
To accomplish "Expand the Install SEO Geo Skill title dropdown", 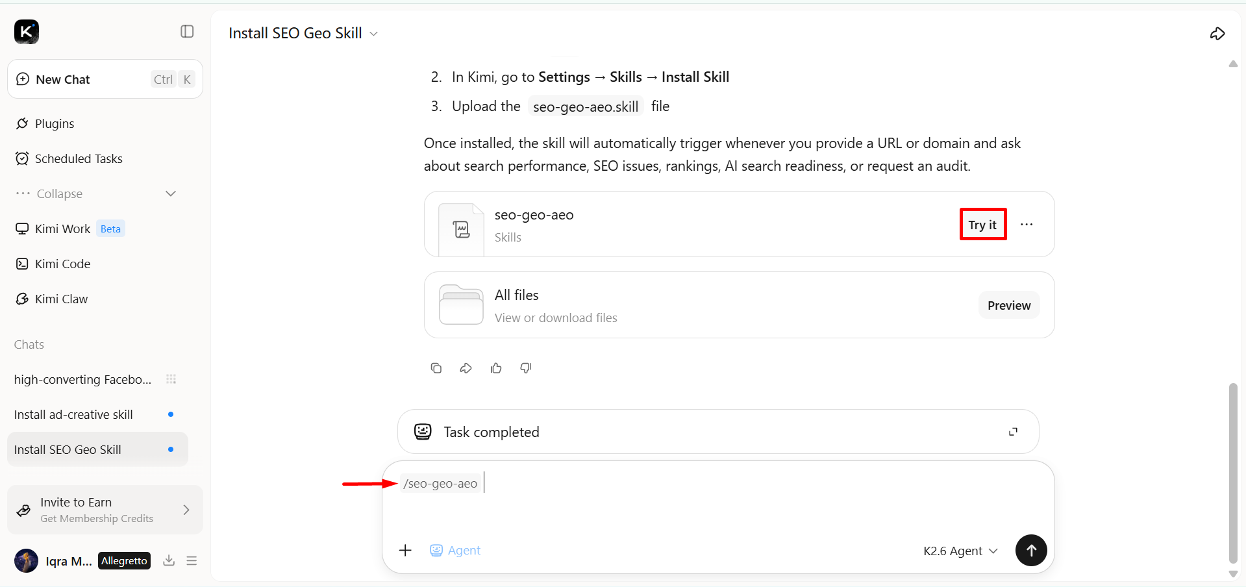I will click(373, 34).
